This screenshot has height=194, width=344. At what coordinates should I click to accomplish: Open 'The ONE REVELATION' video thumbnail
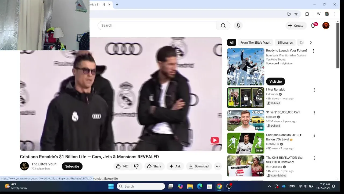click(246, 166)
